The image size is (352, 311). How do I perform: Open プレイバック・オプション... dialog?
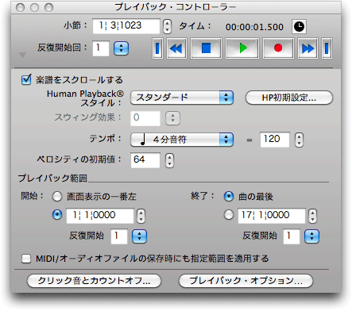coord(246,281)
